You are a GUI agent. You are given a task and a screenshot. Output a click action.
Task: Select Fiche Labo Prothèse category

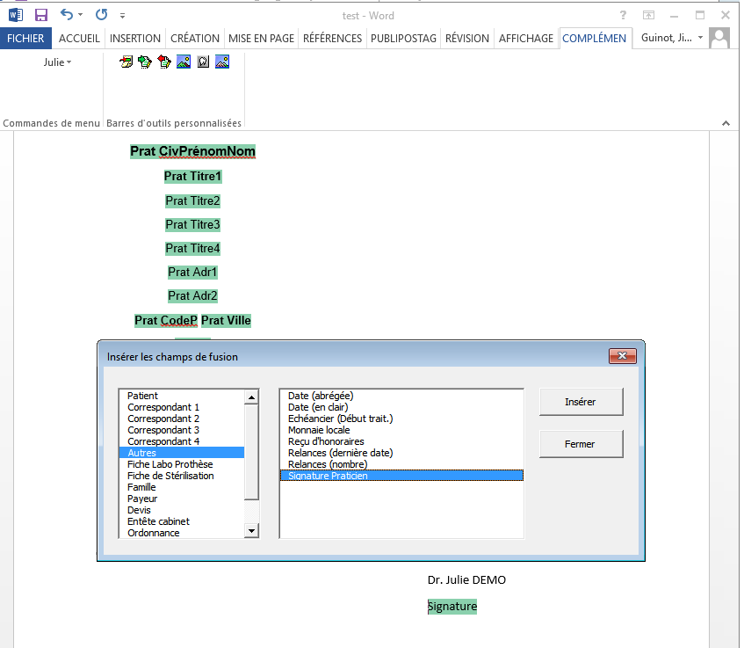[182, 464]
